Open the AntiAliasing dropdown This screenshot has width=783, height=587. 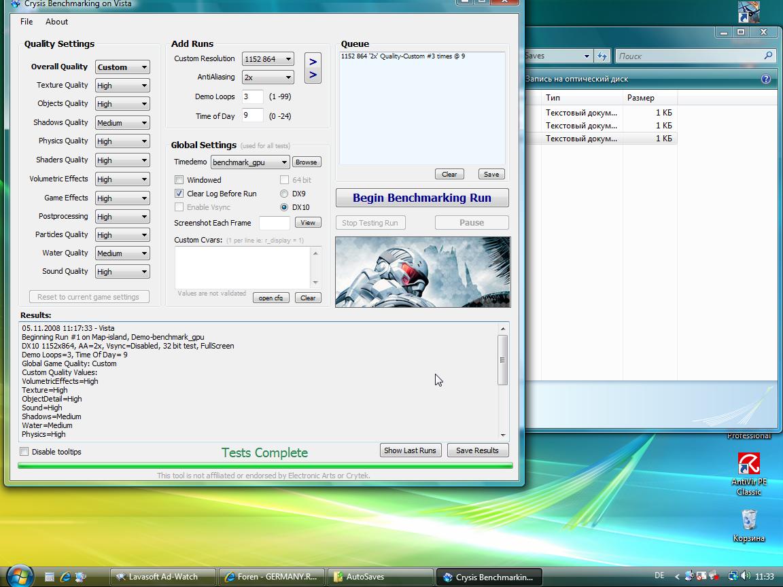[268, 77]
